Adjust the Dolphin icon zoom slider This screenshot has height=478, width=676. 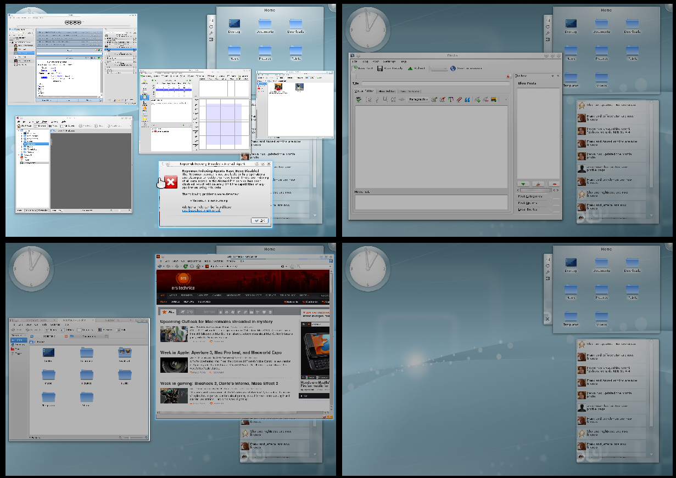tap(133, 438)
